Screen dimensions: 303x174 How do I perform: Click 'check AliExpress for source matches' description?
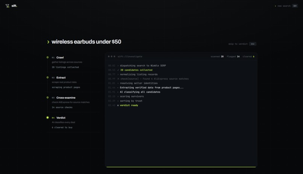click(71, 102)
